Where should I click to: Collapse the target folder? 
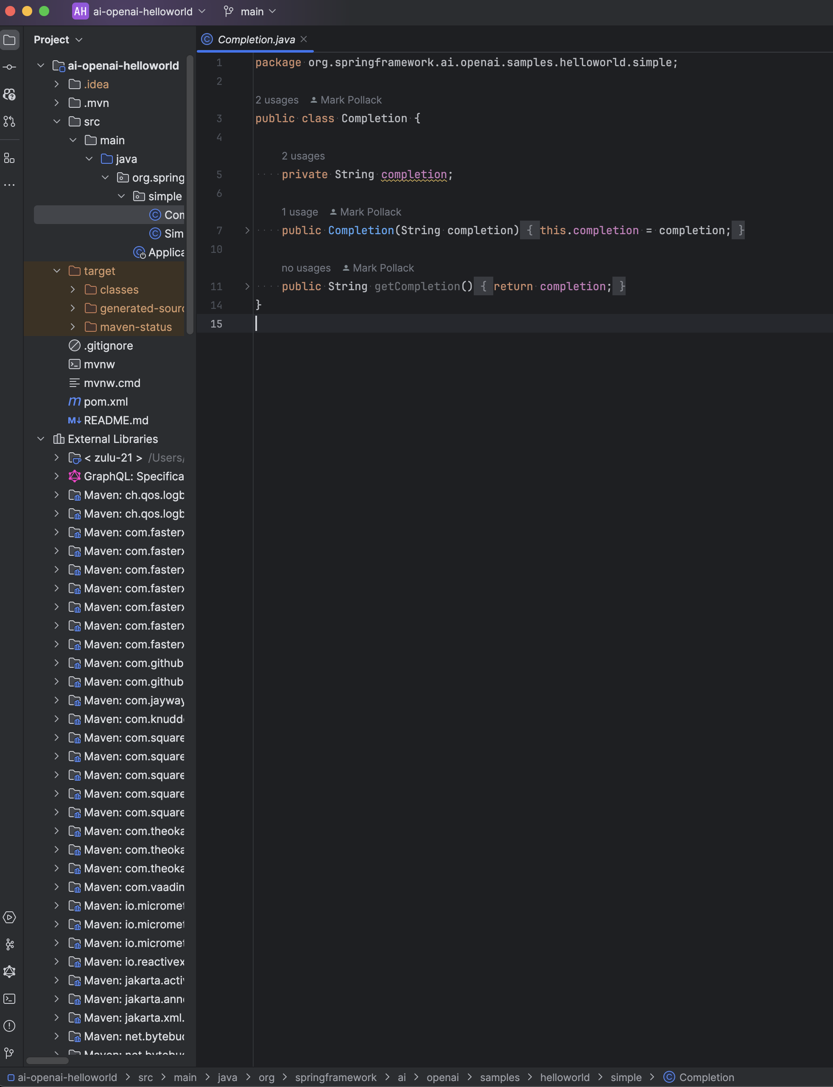click(57, 271)
